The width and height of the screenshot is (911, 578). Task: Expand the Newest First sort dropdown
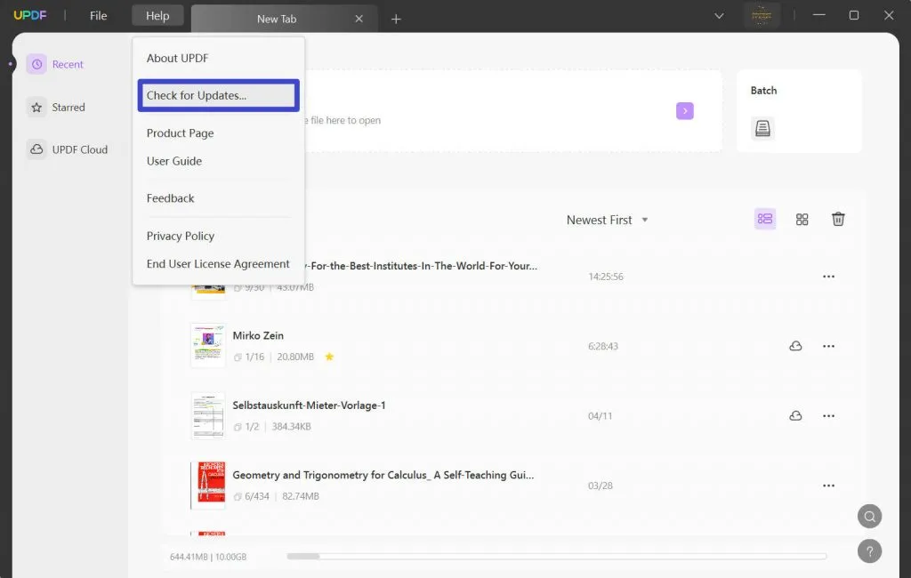[x=608, y=220]
